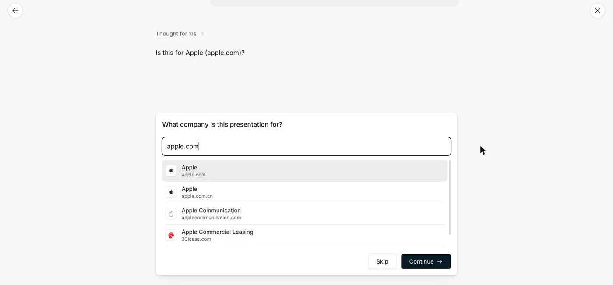Select the Apple apple.com suggestion
This screenshot has height=285, width=613.
[x=305, y=171]
